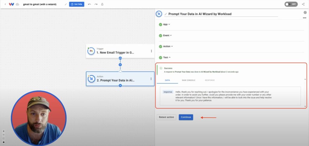Select the DATA tab
The height and width of the screenshot is (146, 309).
(x=167, y=80)
